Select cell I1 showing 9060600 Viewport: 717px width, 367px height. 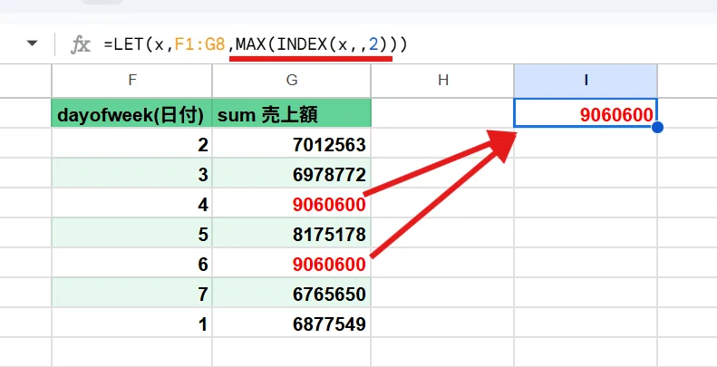click(x=586, y=113)
